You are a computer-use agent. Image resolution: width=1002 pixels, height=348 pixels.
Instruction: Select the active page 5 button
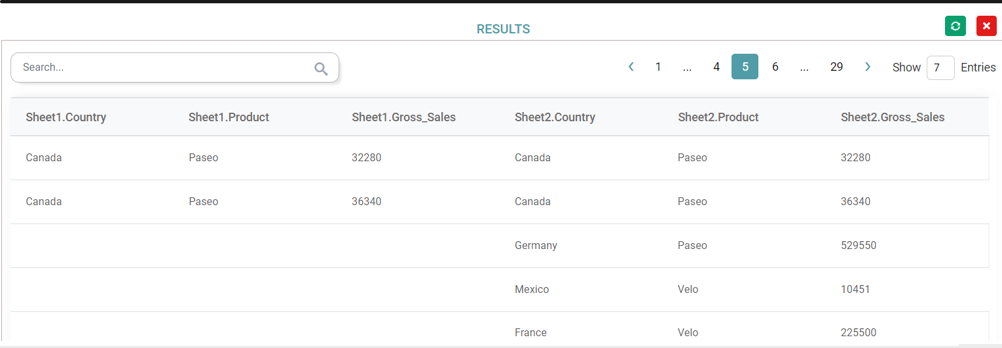point(745,67)
